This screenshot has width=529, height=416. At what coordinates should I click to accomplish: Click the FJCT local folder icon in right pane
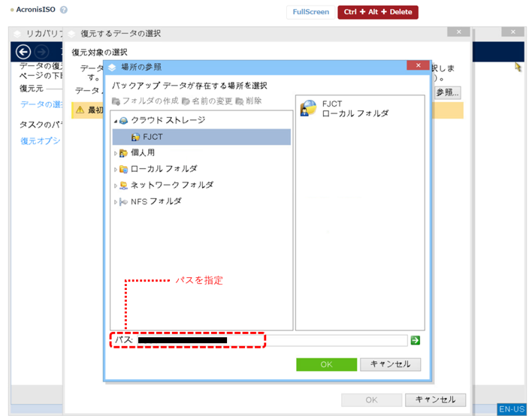[308, 108]
